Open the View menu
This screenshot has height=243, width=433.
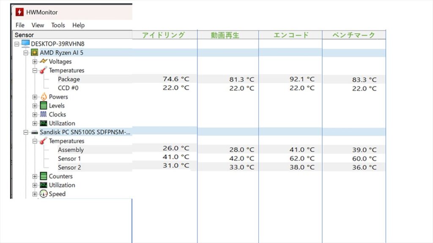(x=38, y=25)
